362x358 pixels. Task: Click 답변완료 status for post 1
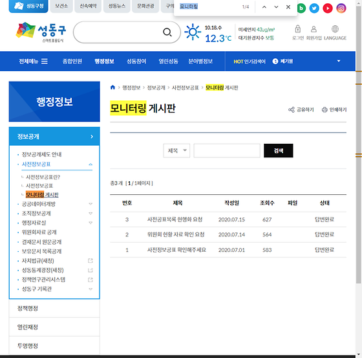[x=325, y=250]
